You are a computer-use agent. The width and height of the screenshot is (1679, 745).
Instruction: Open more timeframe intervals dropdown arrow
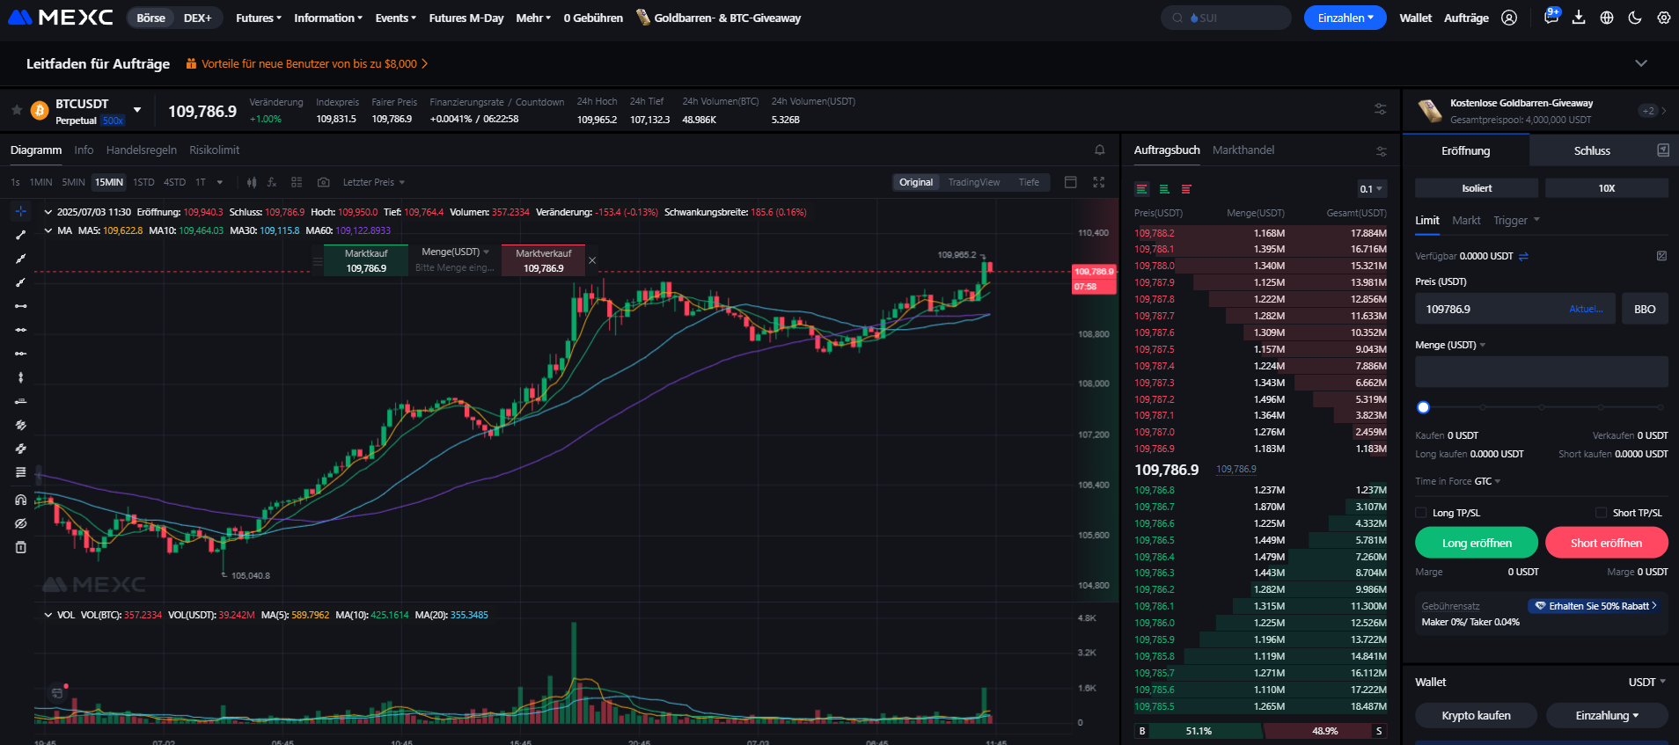pos(219,182)
